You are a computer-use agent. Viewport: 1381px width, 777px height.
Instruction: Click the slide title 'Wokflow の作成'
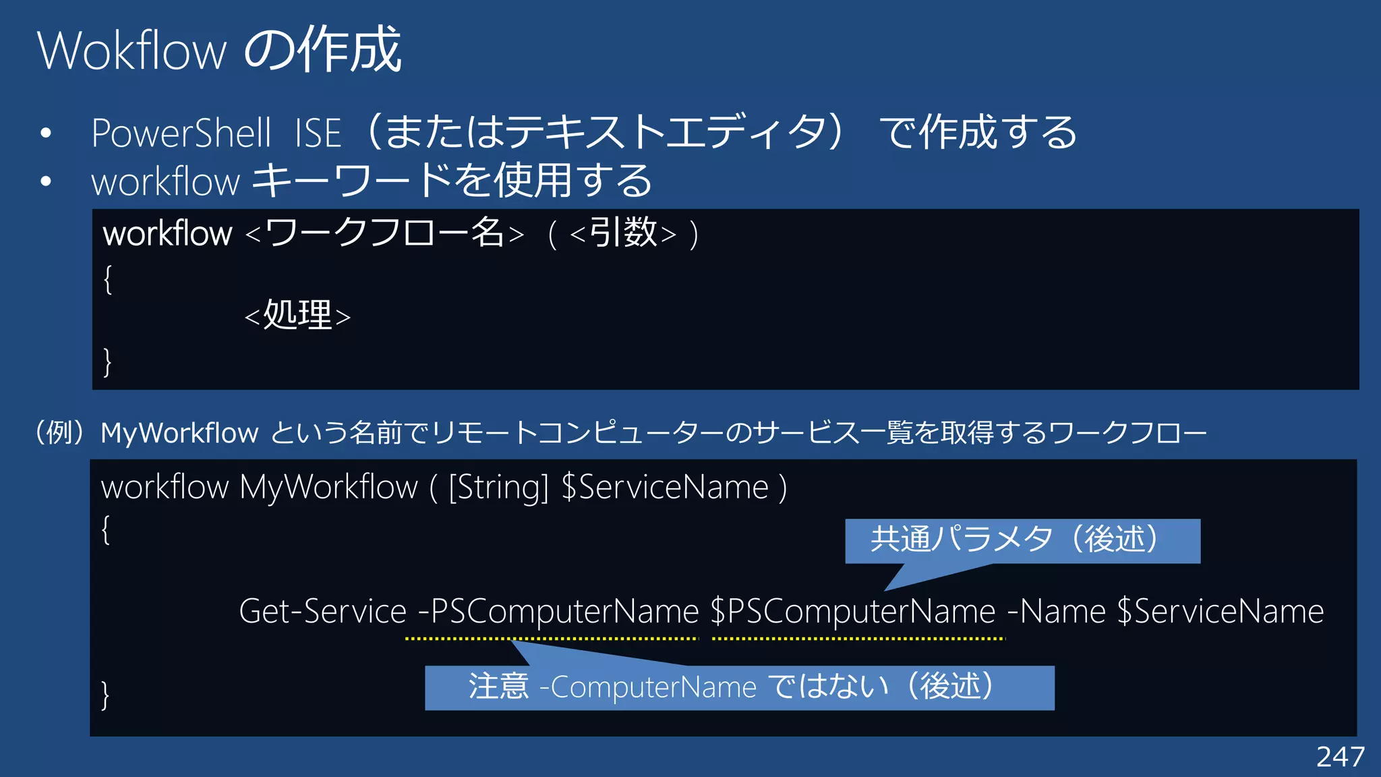[x=219, y=50]
